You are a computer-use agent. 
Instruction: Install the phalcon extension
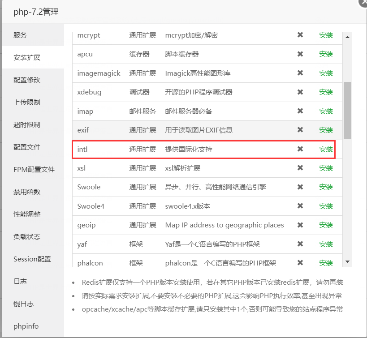coord(326,263)
